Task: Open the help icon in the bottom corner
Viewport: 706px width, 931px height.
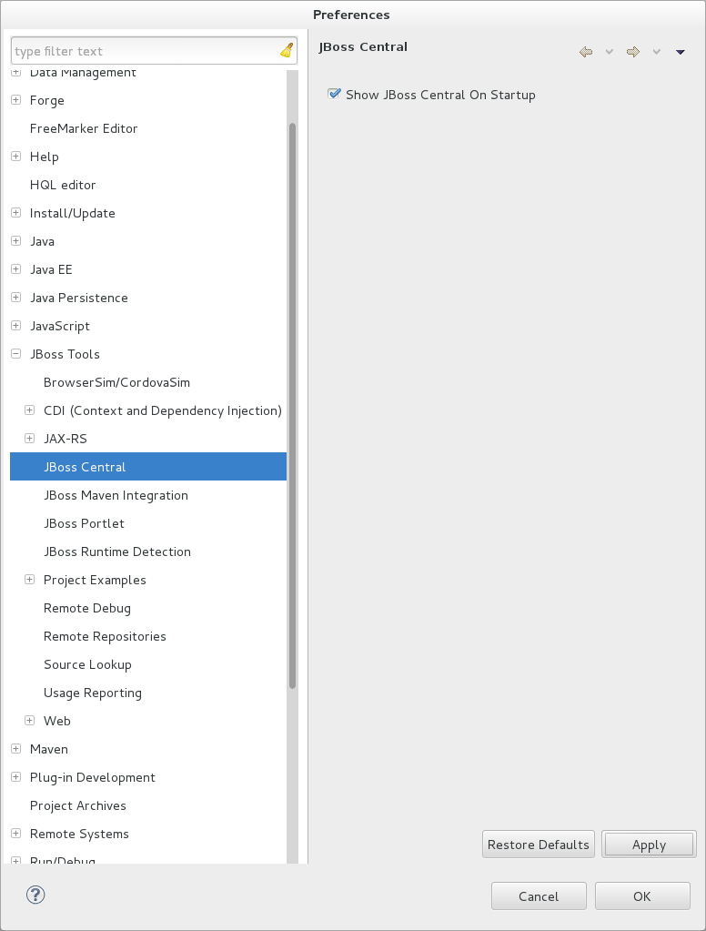Action: 35,895
